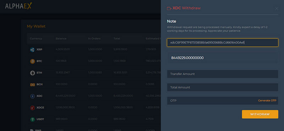
Task: Click the ETH coin icon
Action: click(x=32, y=73)
